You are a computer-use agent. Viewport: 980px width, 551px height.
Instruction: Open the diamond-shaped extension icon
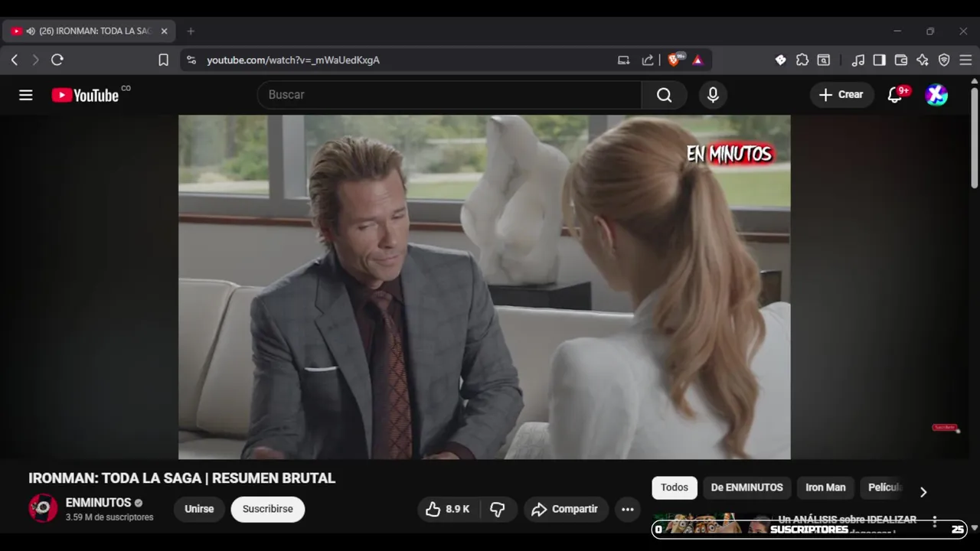780,60
